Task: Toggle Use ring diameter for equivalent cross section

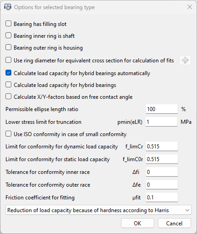Action: coord(8,60)
